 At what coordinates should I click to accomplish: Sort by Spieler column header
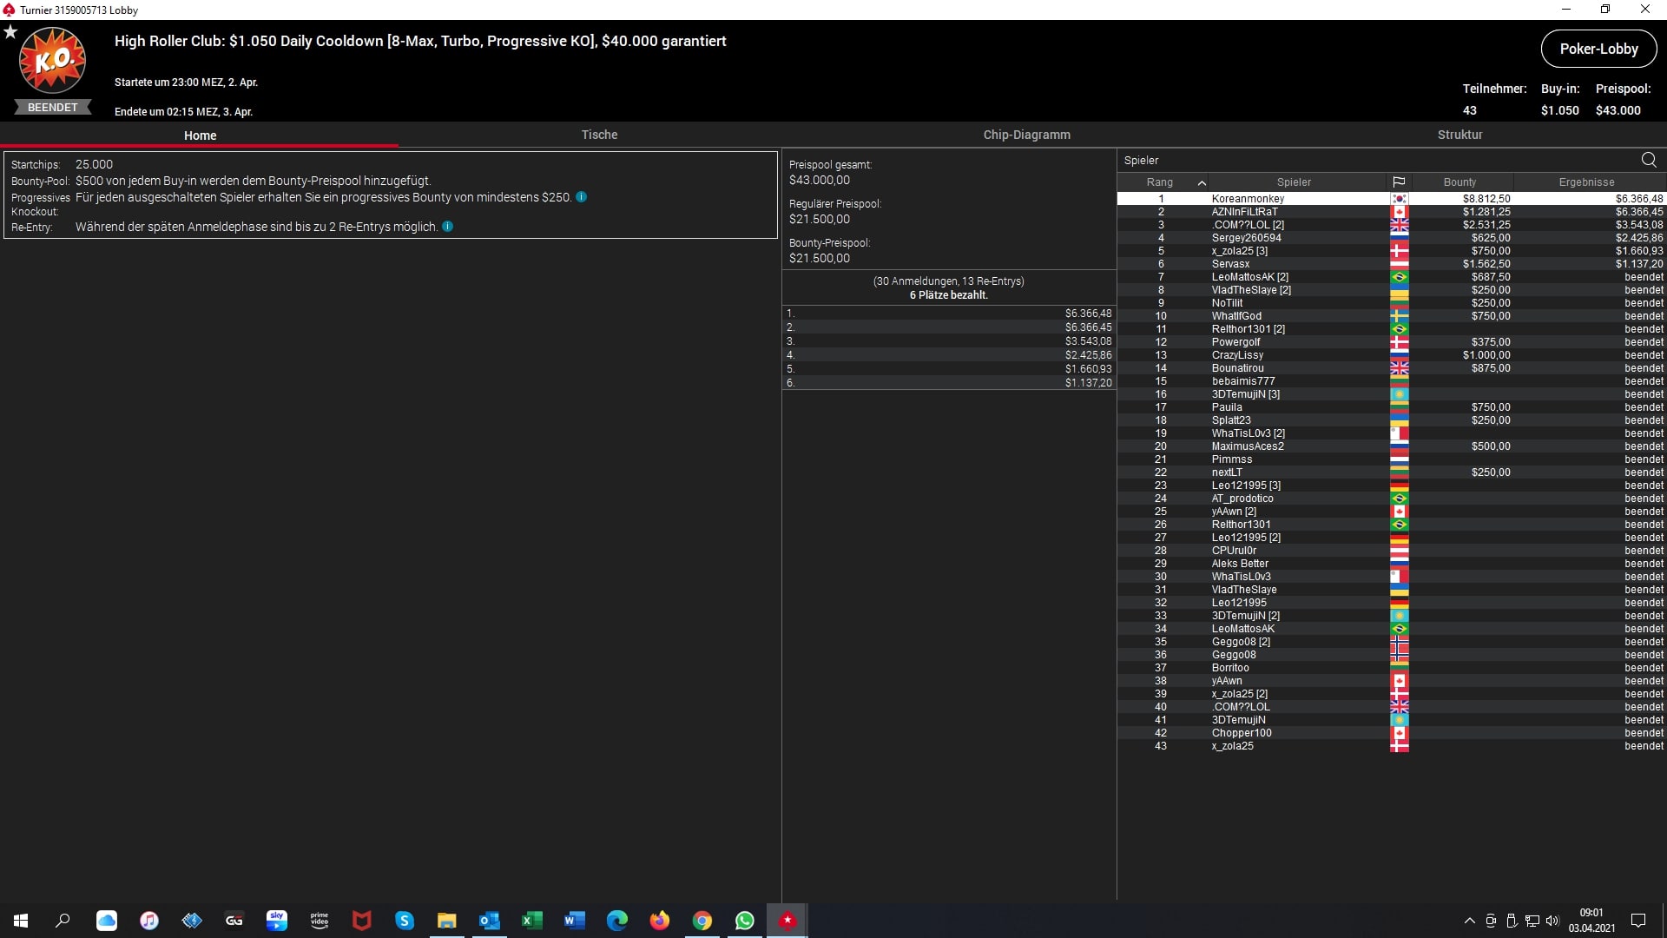[1294, 182]
